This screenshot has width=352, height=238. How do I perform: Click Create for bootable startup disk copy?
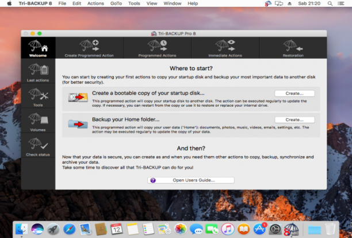click(x=294, y=93)
